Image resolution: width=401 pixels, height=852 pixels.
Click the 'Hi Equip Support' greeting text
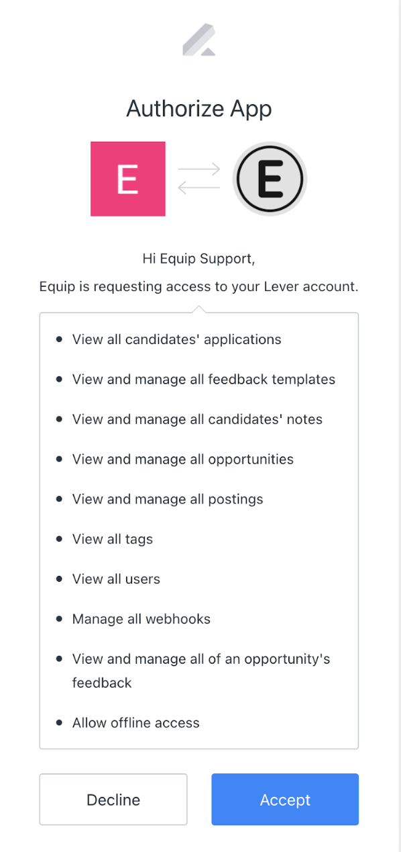[198, 259]
